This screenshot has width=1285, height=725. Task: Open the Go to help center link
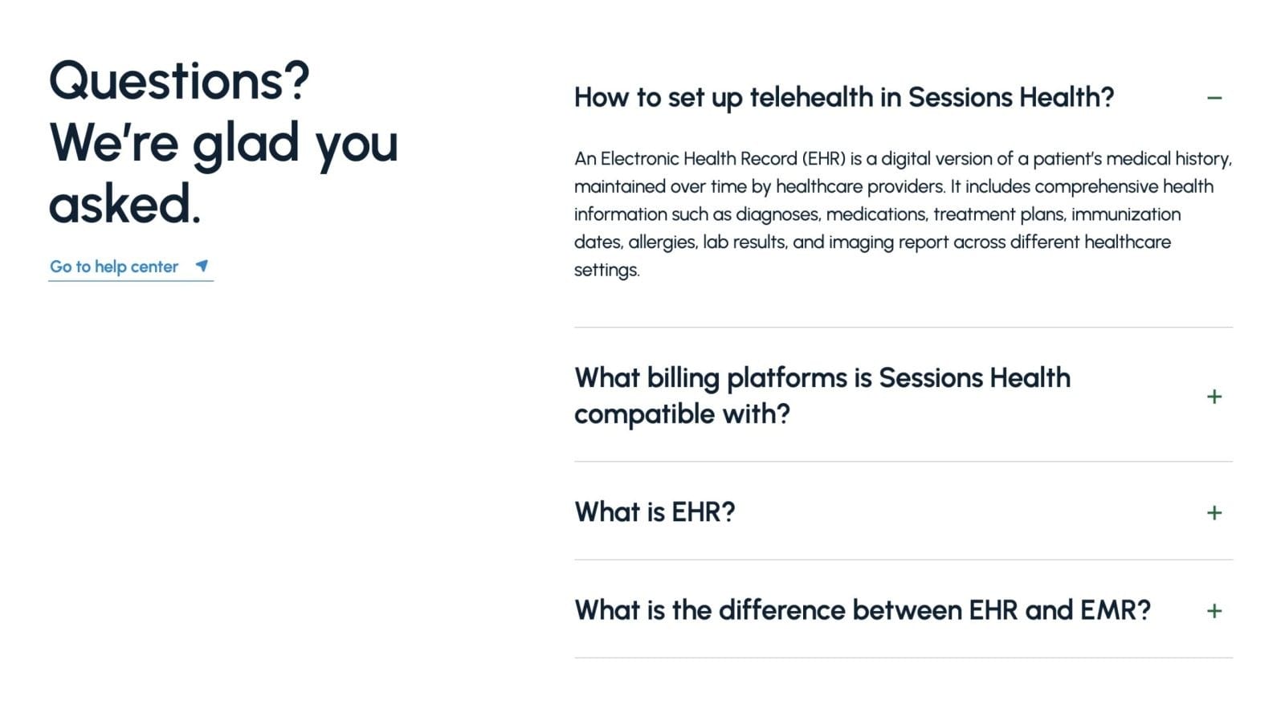tap(114, 267)
